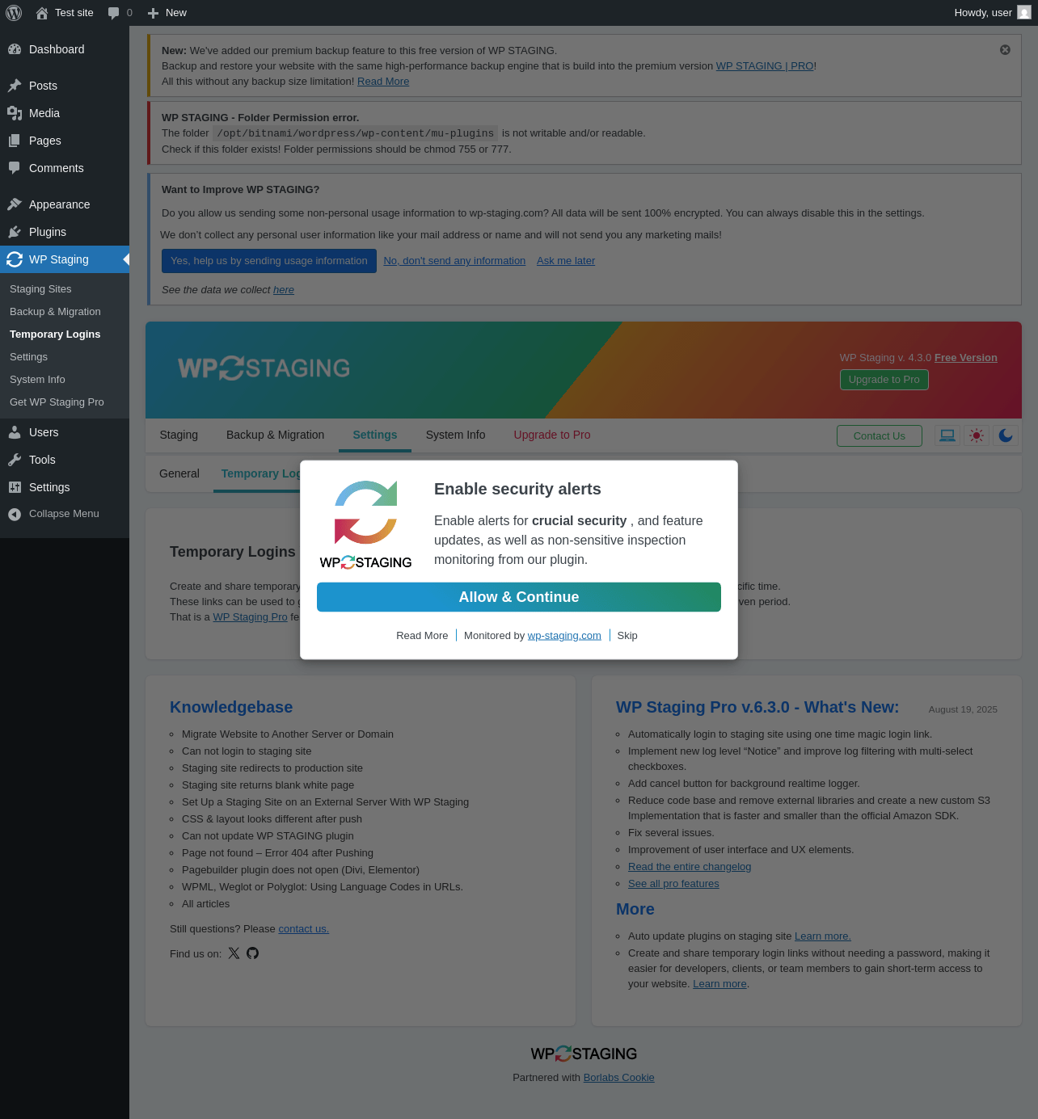Click the WPSTAGING banner logo

[264, 368]
